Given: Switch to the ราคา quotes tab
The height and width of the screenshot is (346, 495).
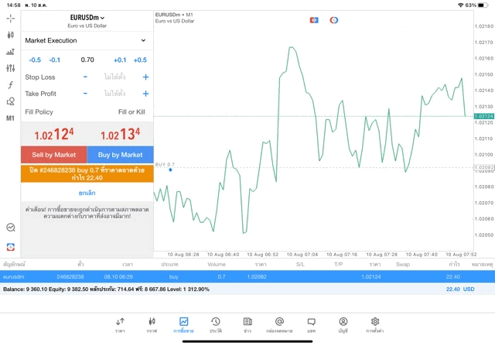Looking at the screenshot, I should (120, 325).
